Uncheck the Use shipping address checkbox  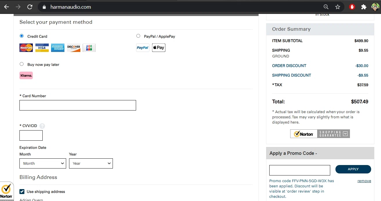(22, 191)
